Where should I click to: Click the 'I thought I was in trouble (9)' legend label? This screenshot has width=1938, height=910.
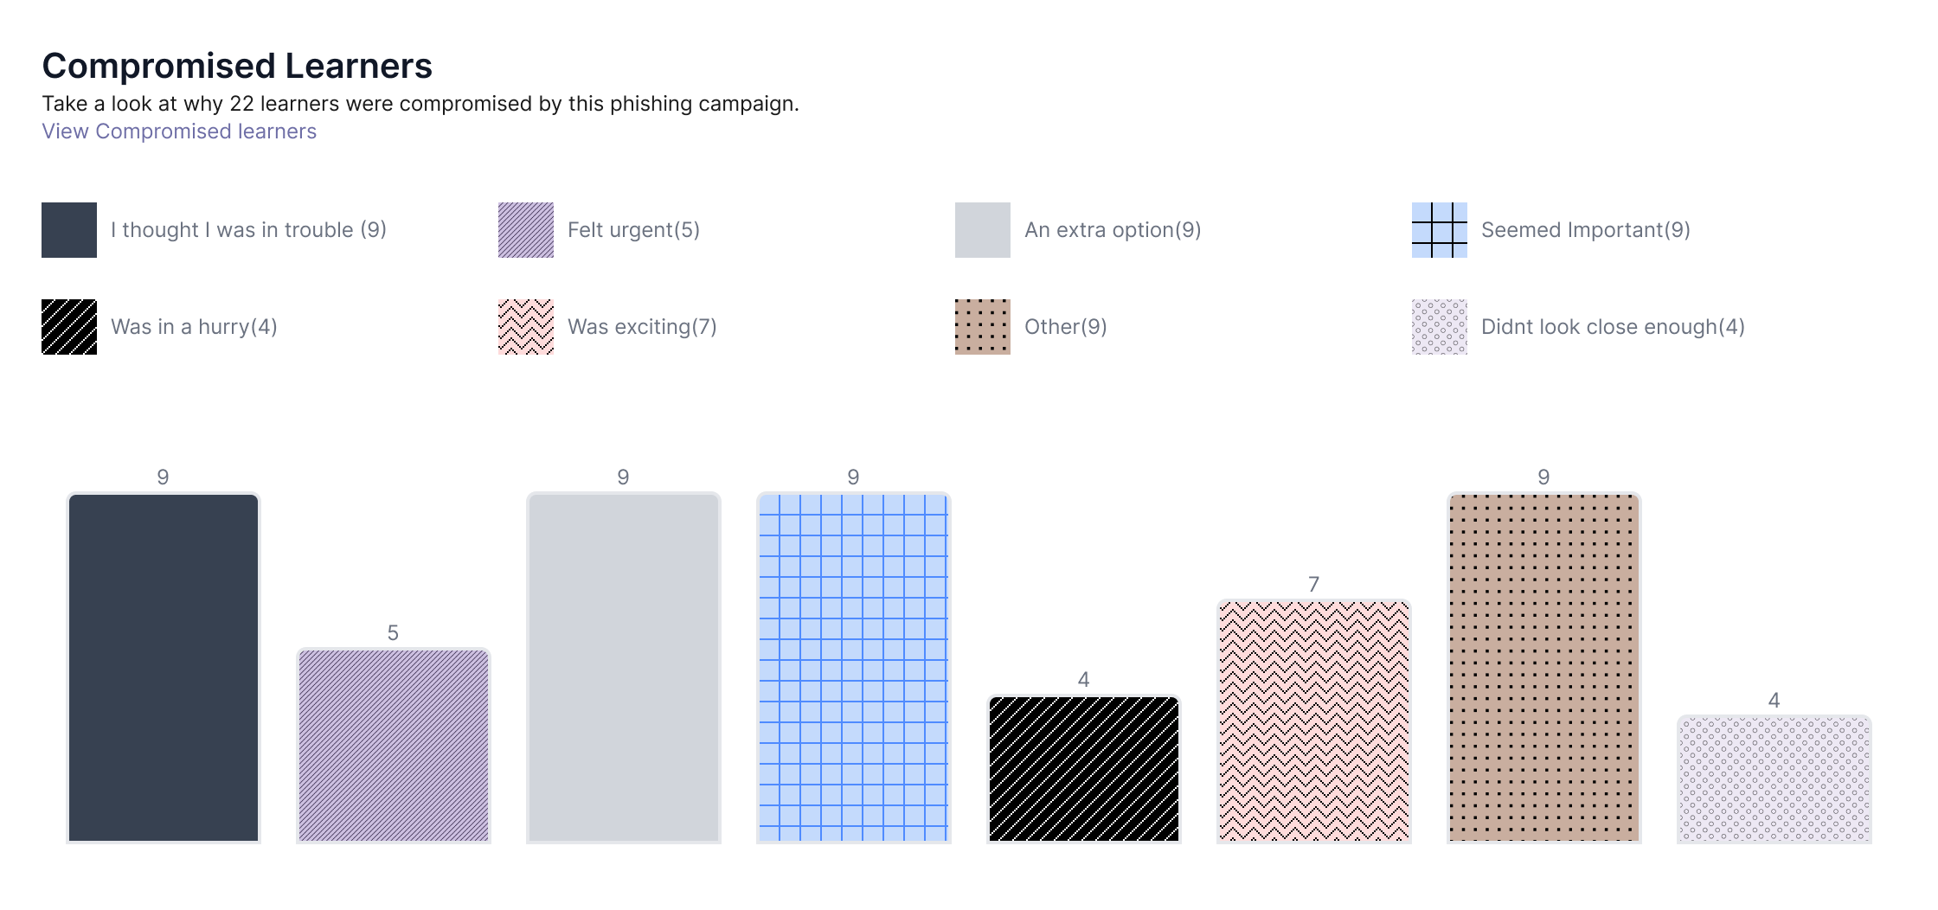tap(248, 230)
